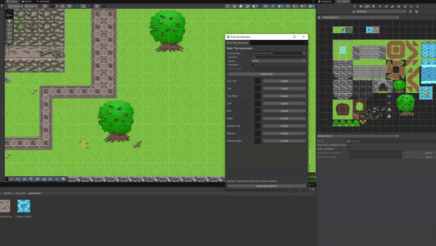
Task: Click the rotate clockwise tile icon
Action: click(x=405, y=7)
